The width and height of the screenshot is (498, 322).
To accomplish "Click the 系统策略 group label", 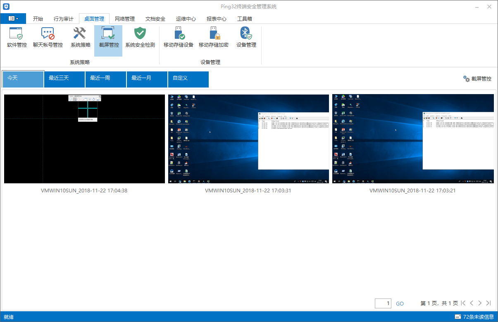I will (80, 62).
